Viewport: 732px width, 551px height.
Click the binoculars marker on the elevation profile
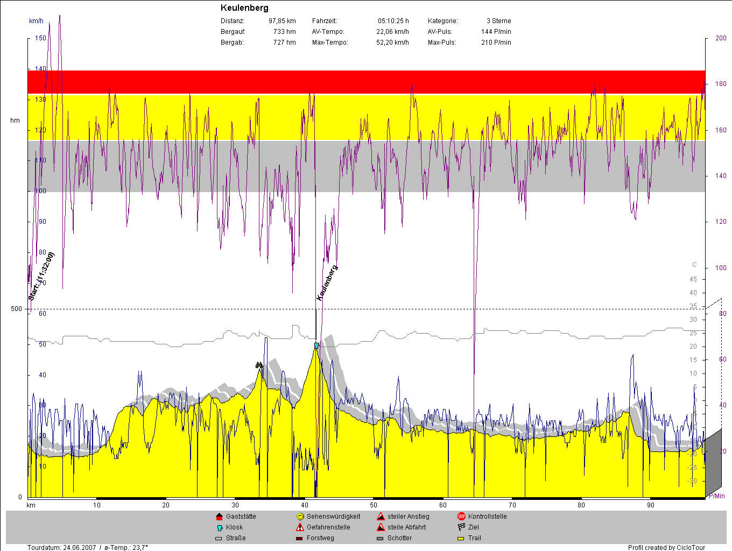[259, 365]
